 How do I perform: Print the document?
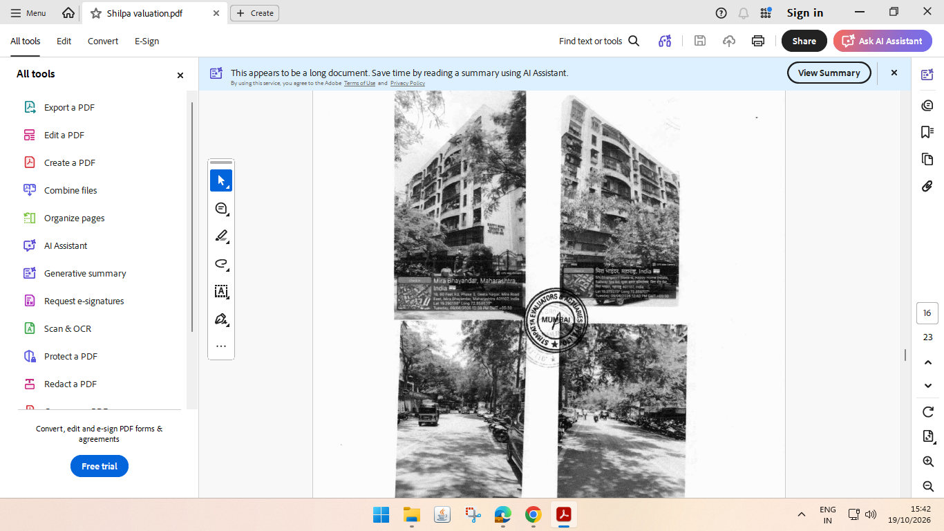pyautogui.click(x=758, y=41)
